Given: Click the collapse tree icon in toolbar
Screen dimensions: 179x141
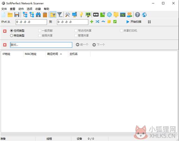Looking at the screenshot, I should coord(25,15).
